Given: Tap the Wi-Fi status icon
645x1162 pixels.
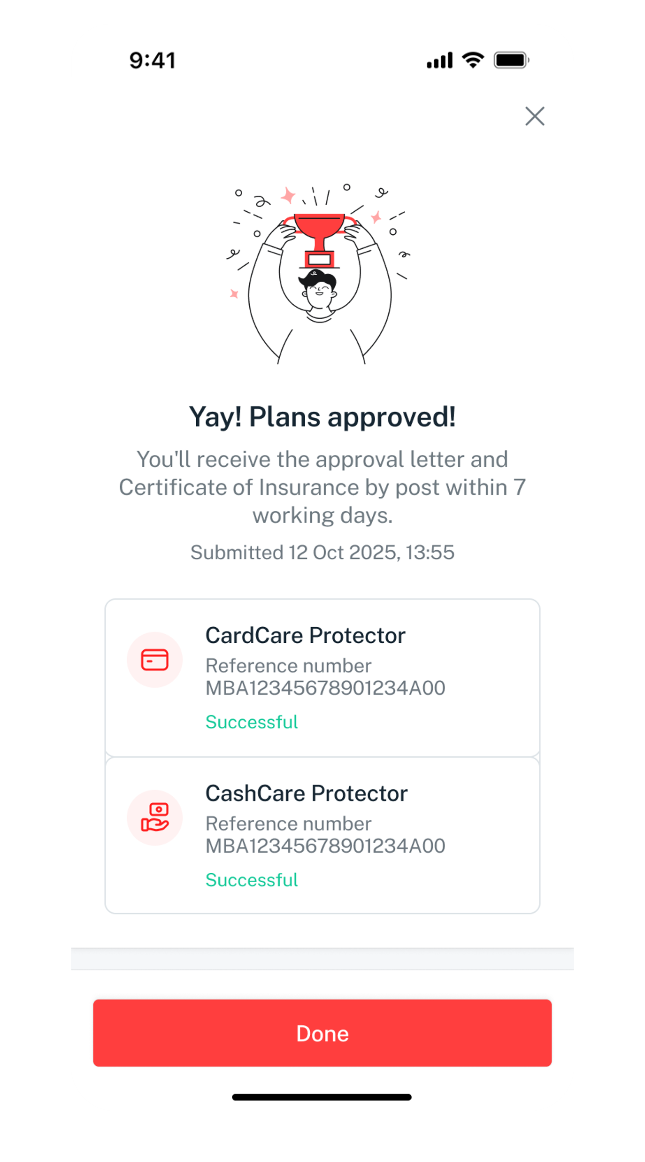Looking at the screenshot, I should coord(473,60).
